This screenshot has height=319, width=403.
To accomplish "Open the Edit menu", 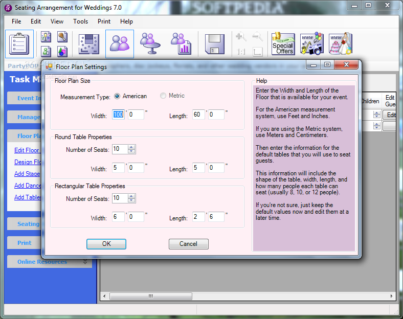I will coord(36,21).
